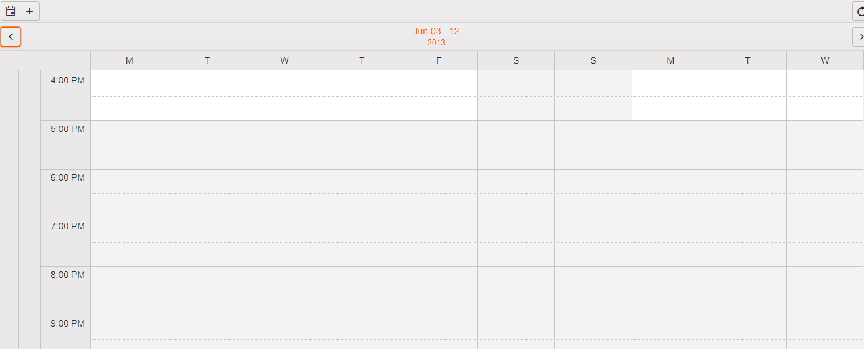Click the 4:00 PM time label

pyautogui.click(x=68, y=80)
